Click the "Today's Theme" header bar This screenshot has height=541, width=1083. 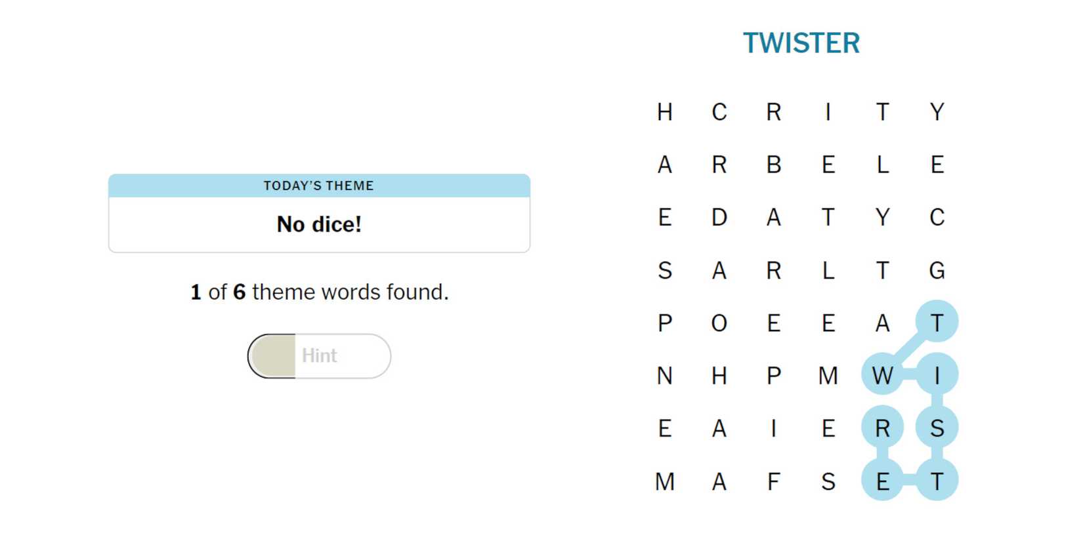click(x=319, y=186)
